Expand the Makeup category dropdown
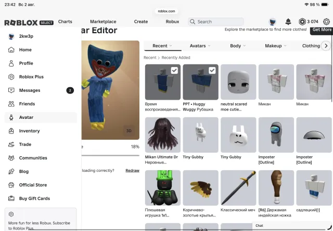The height and width of the screenshot is (231, 333). [275, 46]
